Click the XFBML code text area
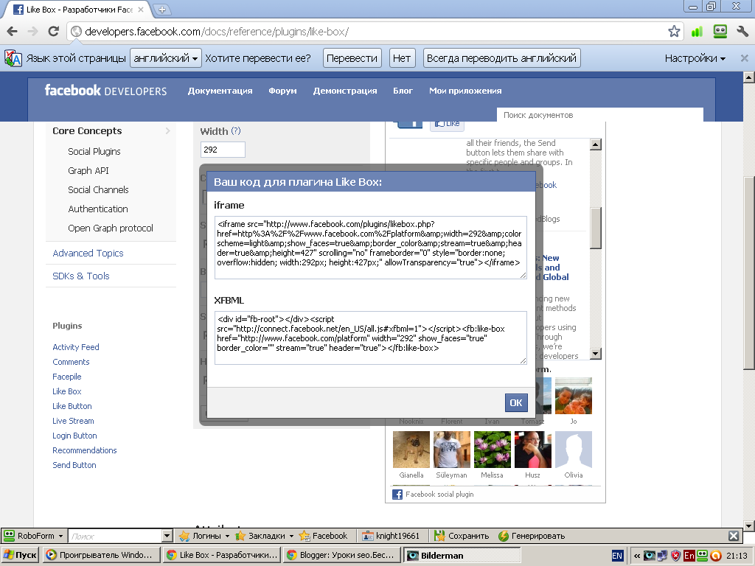Screen dimensions: 755x566 coord(370,338)
